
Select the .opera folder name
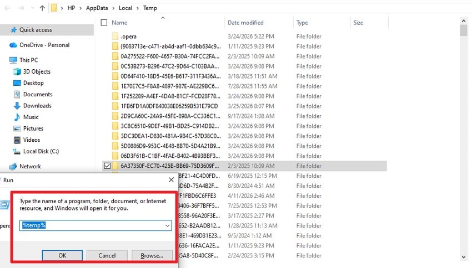(128, 37)
